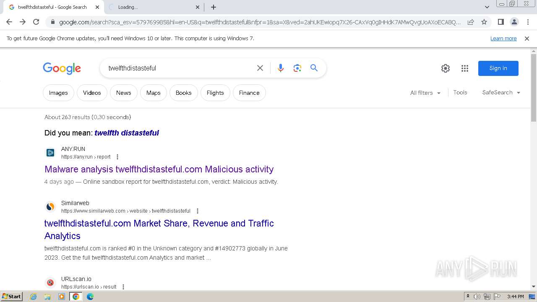Filter results by Flights
Viewport: 537px width, 302px height.
(215, 93)
